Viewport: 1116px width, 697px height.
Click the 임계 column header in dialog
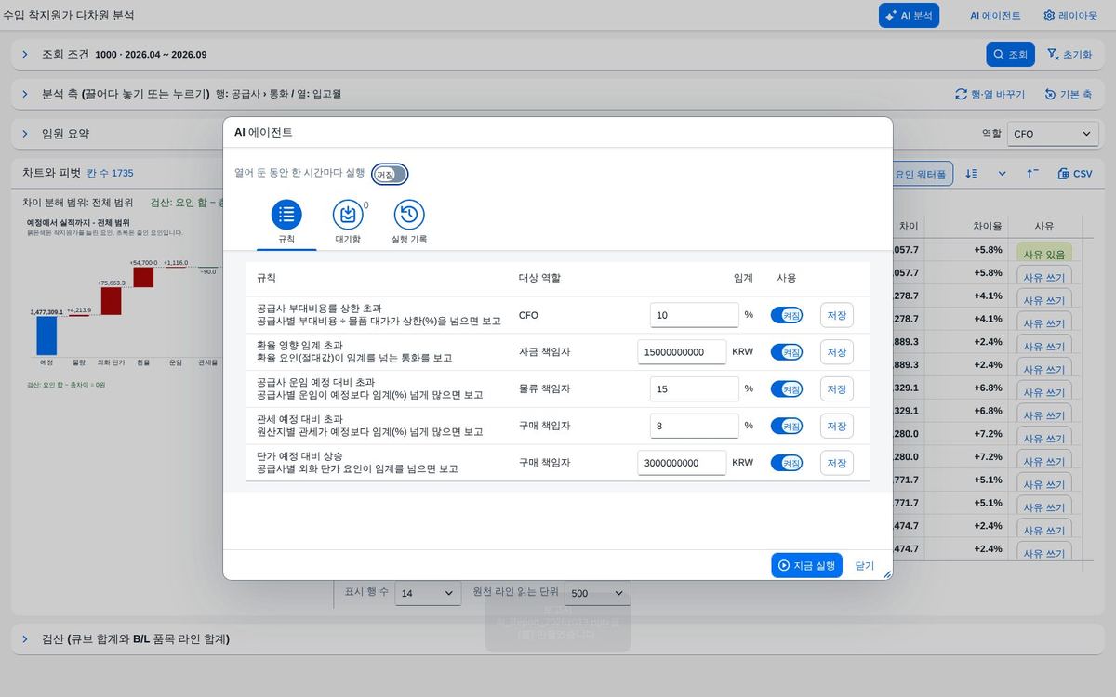743,278
